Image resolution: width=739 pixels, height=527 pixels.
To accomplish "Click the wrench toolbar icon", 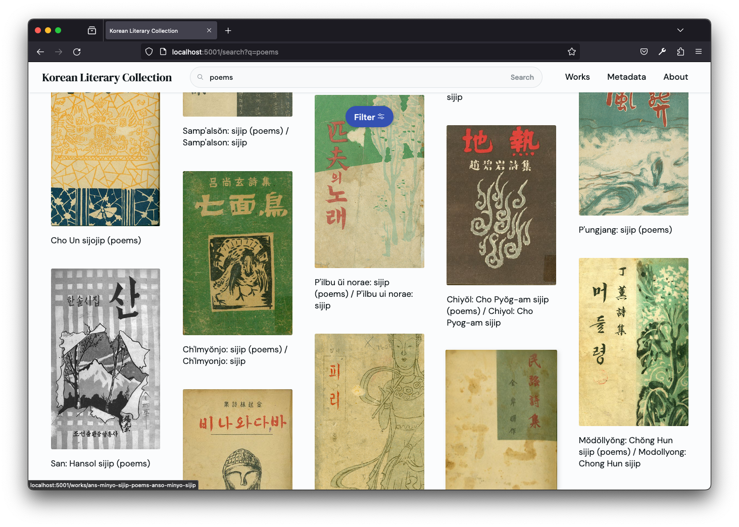I will (x=662, y=51).
